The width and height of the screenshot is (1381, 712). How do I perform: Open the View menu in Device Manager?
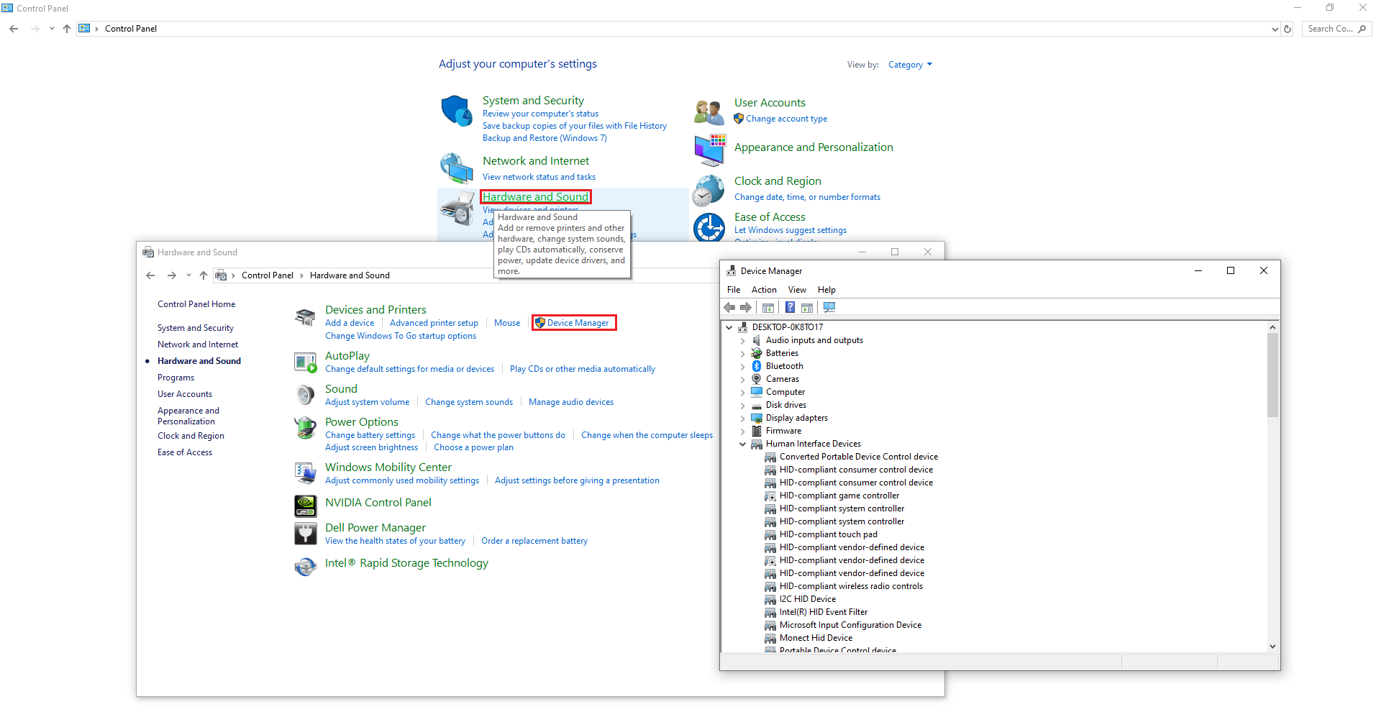(796, 290)
